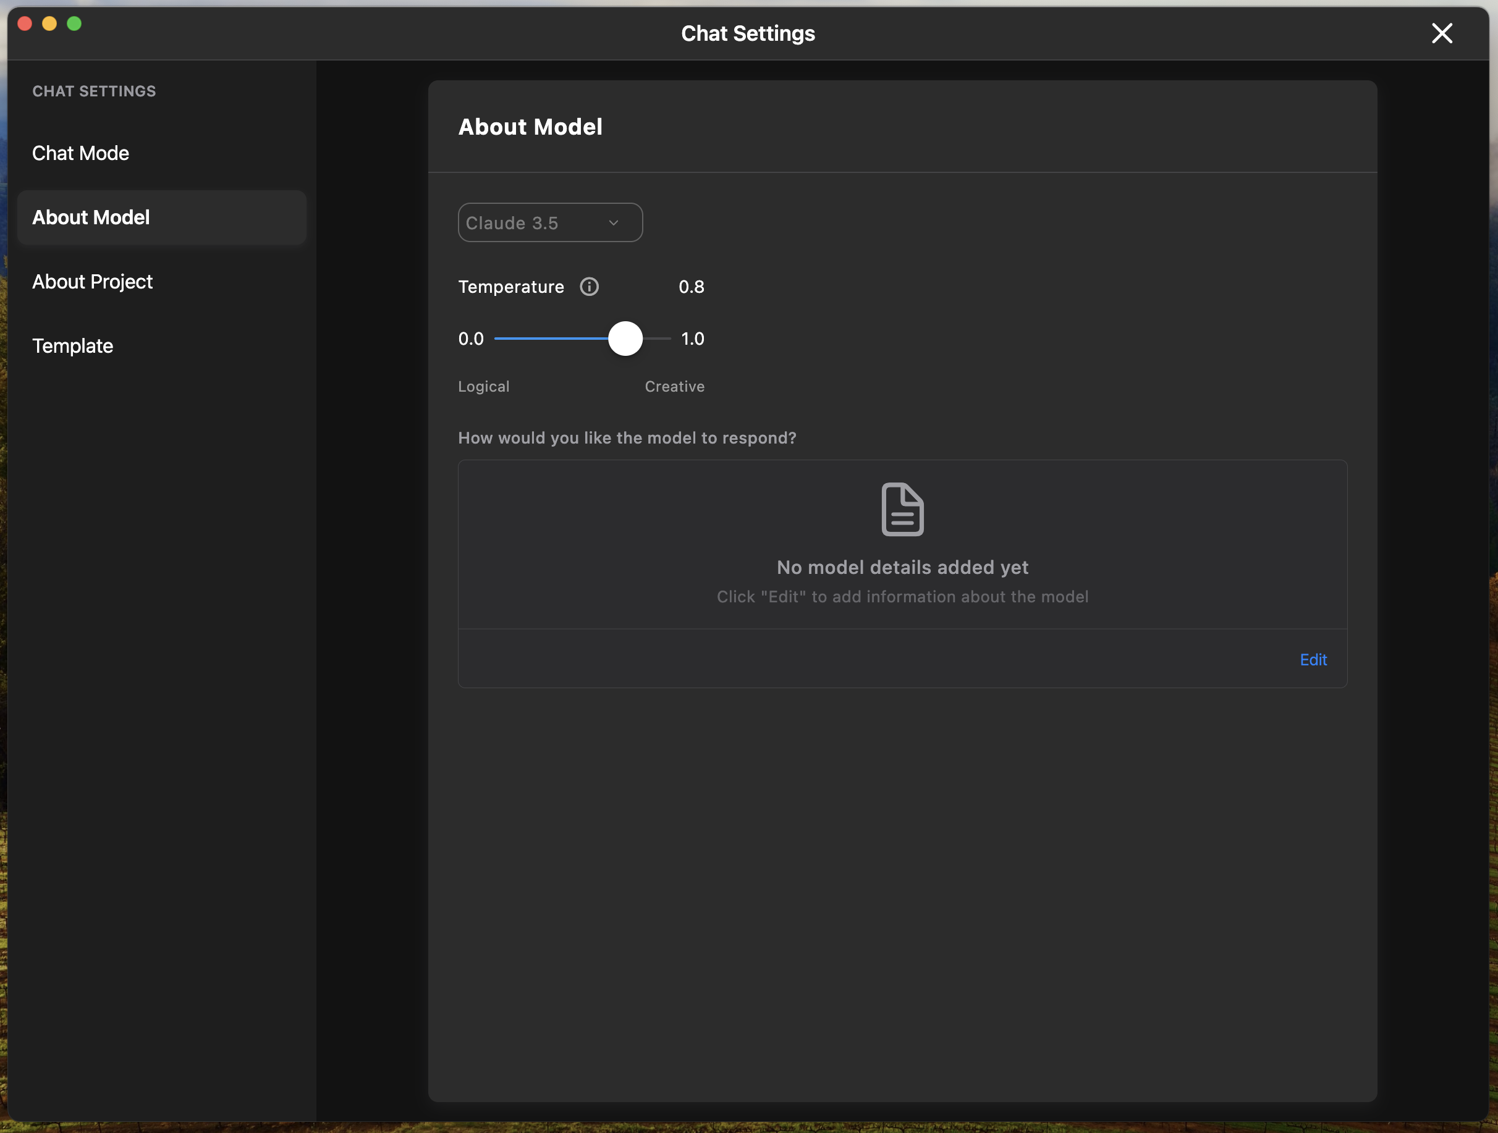Click the Temperature value 0.8
The height and width of the screenshot is (1133, 1498).
click(x=692, y=287)
